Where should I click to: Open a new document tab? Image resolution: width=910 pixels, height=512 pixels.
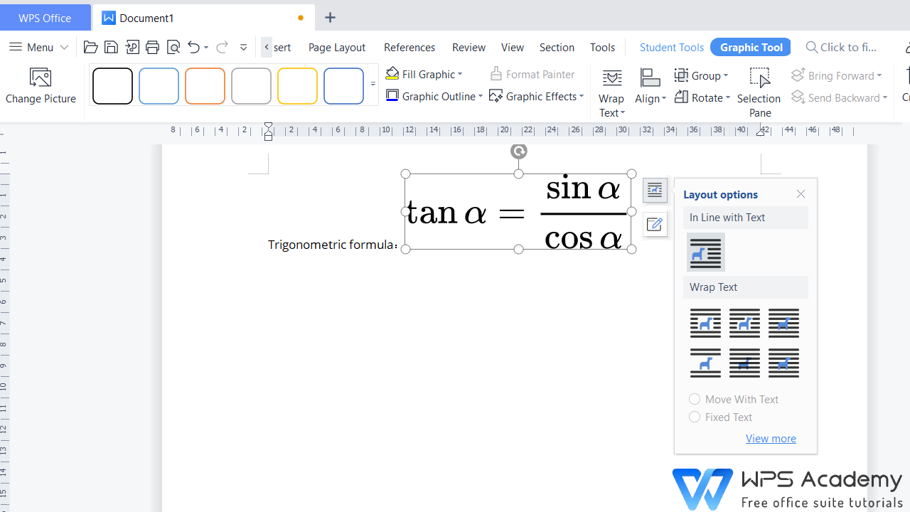[329, 17]
